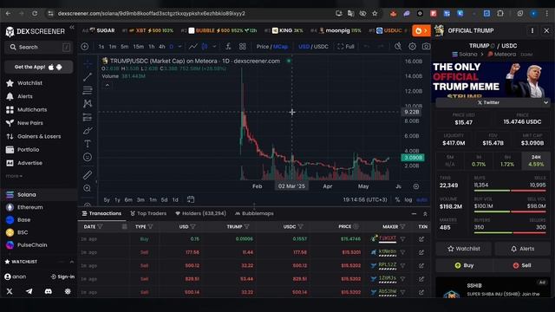This screenshot has height=312, width=555.
Task: Add pair with Watchlist button
Action: 464,249
